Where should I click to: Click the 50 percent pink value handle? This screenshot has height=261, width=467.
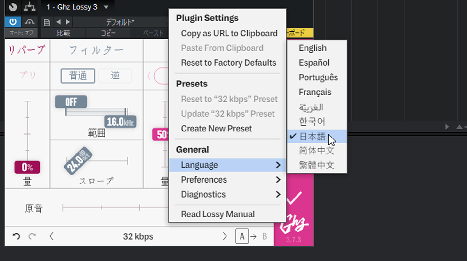coord(161,134)
